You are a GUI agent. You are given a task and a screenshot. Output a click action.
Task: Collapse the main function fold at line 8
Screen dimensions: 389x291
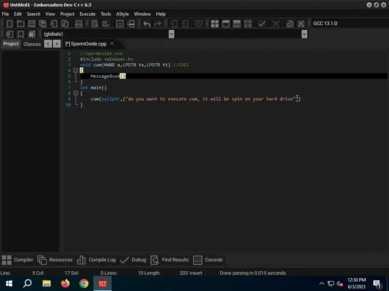pos(76,93)
